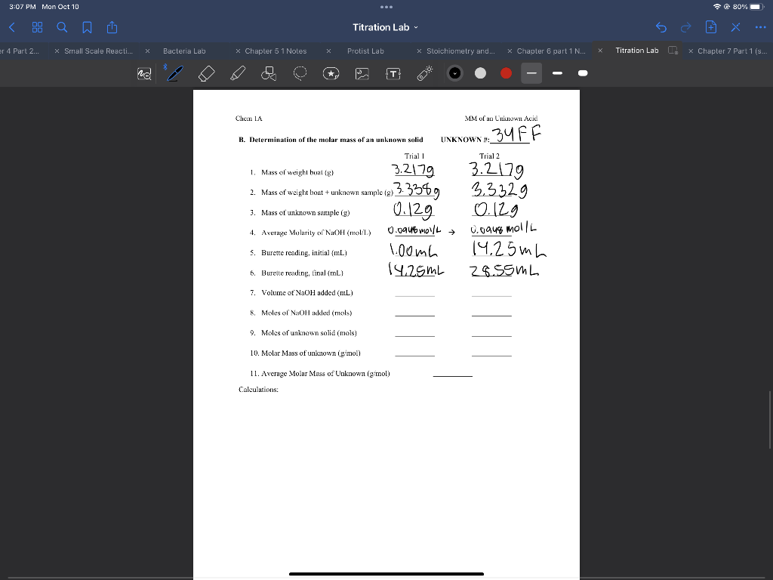773x580 pixels.
Task: Select the thickest stroke width option
Action: click(x=582, y=73)
